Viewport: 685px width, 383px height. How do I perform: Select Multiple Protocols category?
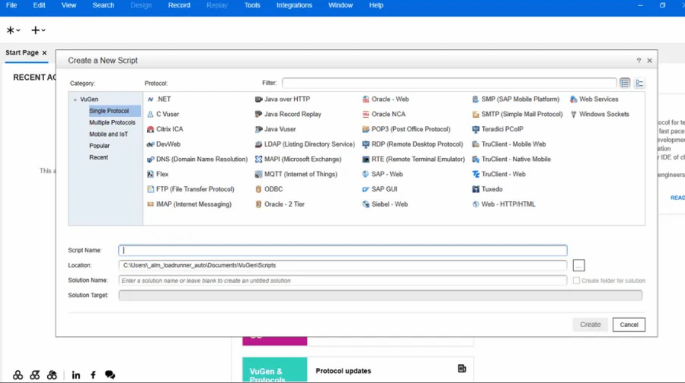[112, 123]
